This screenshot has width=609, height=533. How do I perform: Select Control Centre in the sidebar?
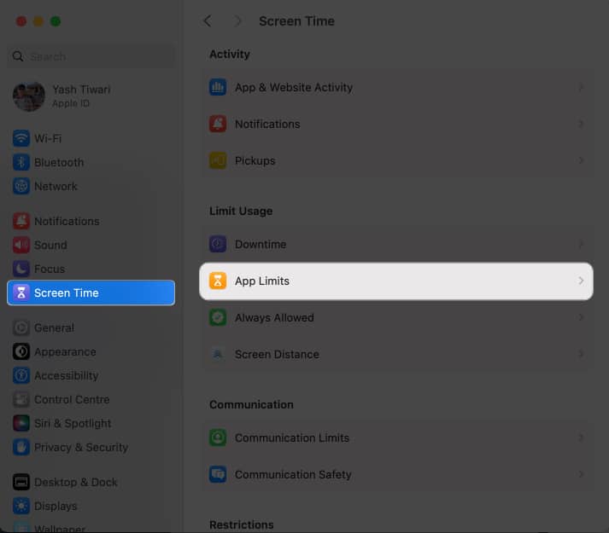click(91, 400)
